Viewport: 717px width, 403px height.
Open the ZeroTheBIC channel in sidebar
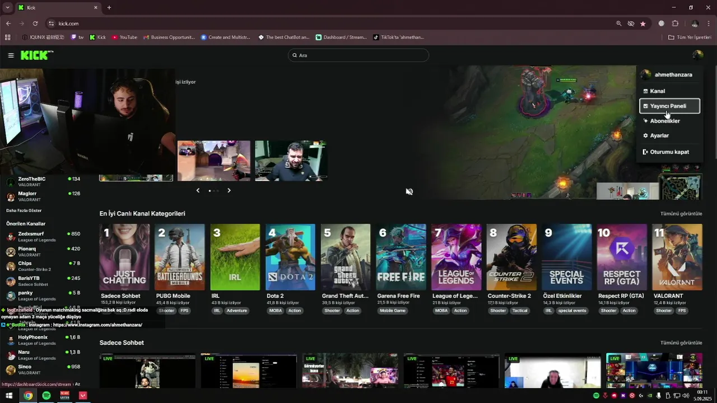click(x=43, y=181)
